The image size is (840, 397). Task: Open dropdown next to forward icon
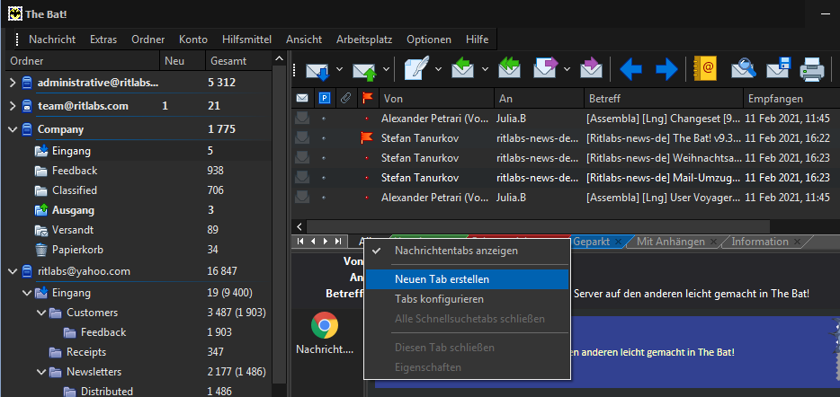[567, 69]
